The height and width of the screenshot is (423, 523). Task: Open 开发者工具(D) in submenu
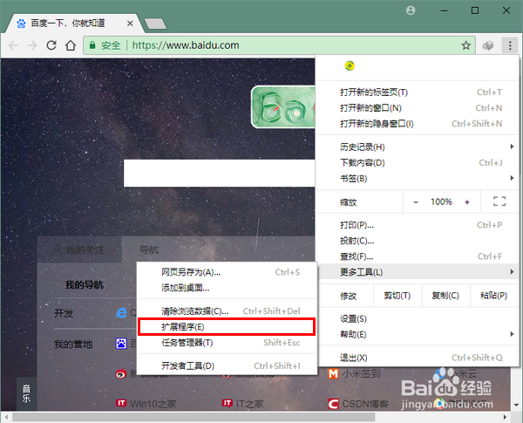point(227,366)
